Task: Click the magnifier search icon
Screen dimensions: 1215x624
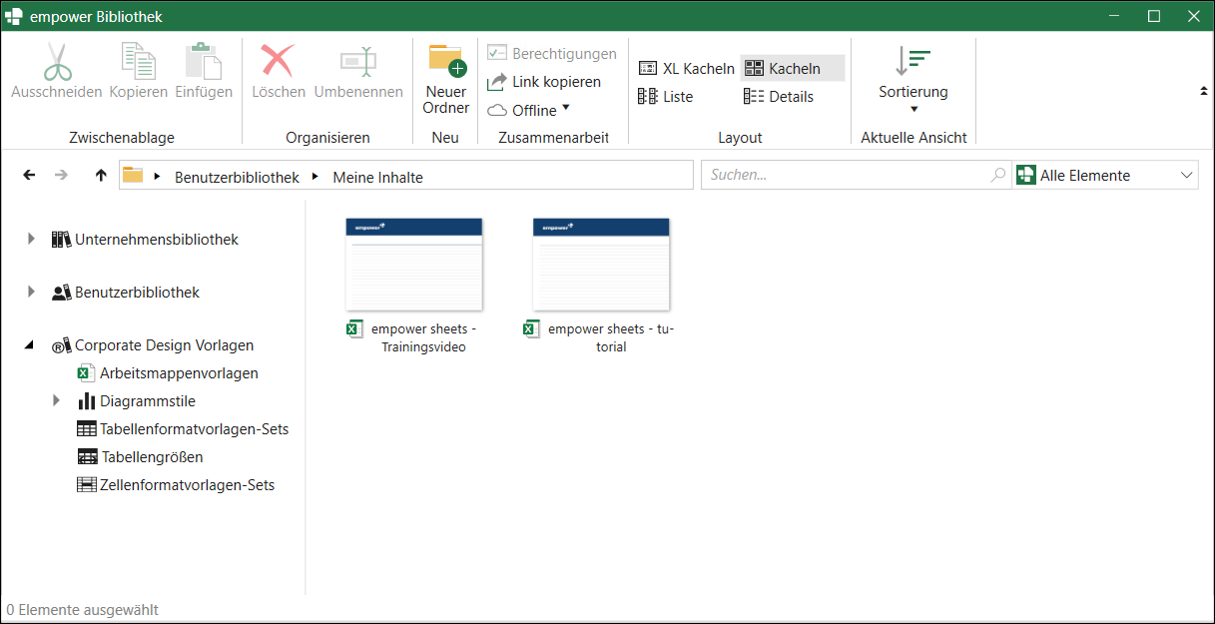Action: click(997, 175)
